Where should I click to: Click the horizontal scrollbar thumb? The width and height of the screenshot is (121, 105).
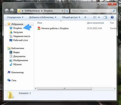(x=65, y=88)
